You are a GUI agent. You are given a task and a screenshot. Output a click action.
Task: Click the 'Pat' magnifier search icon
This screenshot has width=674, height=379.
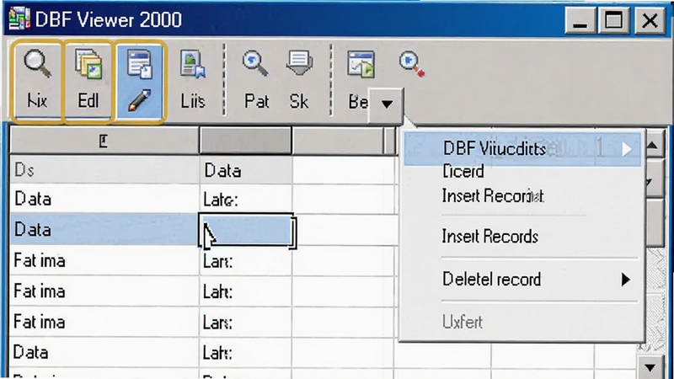pos(256,64)
